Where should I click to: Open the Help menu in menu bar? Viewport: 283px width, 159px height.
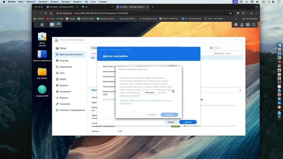click(103, 2)
